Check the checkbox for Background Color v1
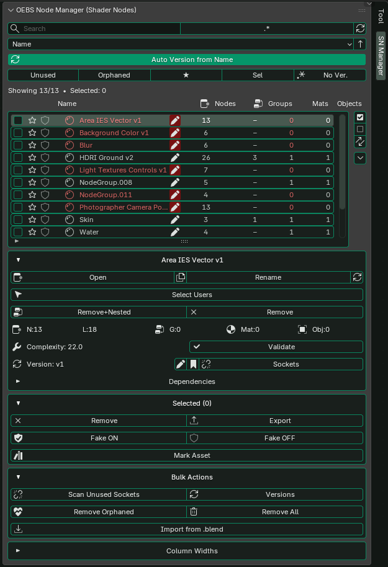 point(18,133)
